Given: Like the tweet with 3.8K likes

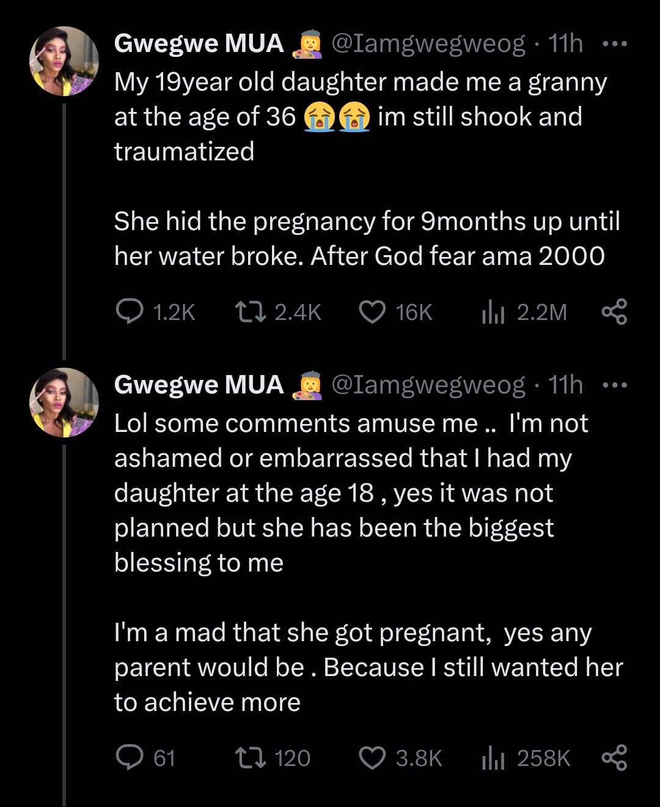Looking at the screenshot, I should [x=372, y=758].
